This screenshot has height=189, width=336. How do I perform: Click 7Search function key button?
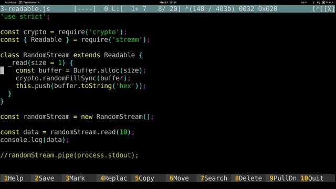click(x=214, y=178)
